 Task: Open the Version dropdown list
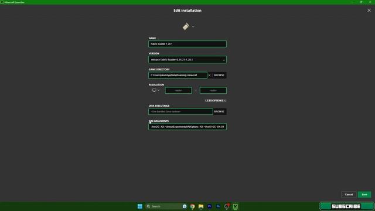(187, 60)
